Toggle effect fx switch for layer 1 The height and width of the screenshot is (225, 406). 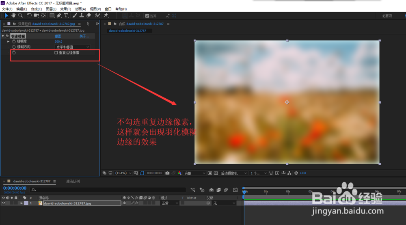click(x=137, y=203)
